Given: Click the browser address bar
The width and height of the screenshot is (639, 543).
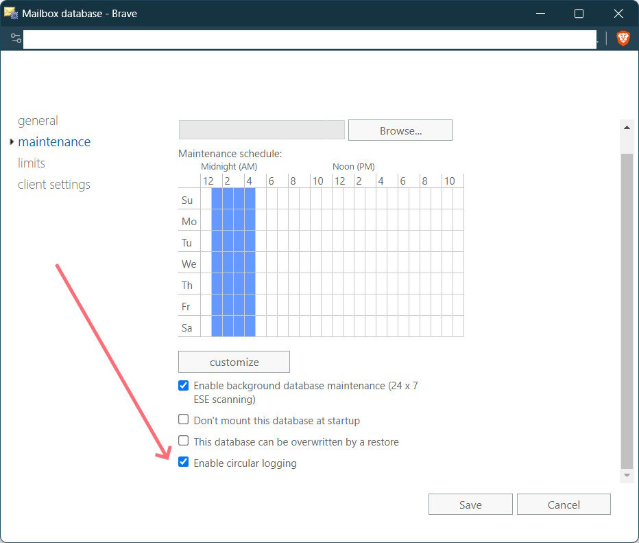Looking at the screenshot, I should coord(309,39).
